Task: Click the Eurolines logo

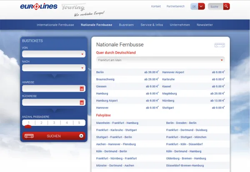Action: [39, 7]
